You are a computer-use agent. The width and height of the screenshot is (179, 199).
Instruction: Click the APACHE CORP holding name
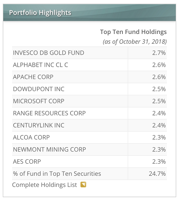pyautogui.click(x=33, y=77)
